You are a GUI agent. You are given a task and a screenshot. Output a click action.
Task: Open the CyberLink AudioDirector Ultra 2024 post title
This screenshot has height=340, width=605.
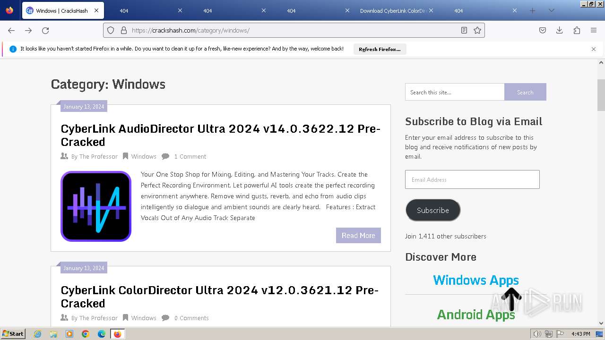221,135
